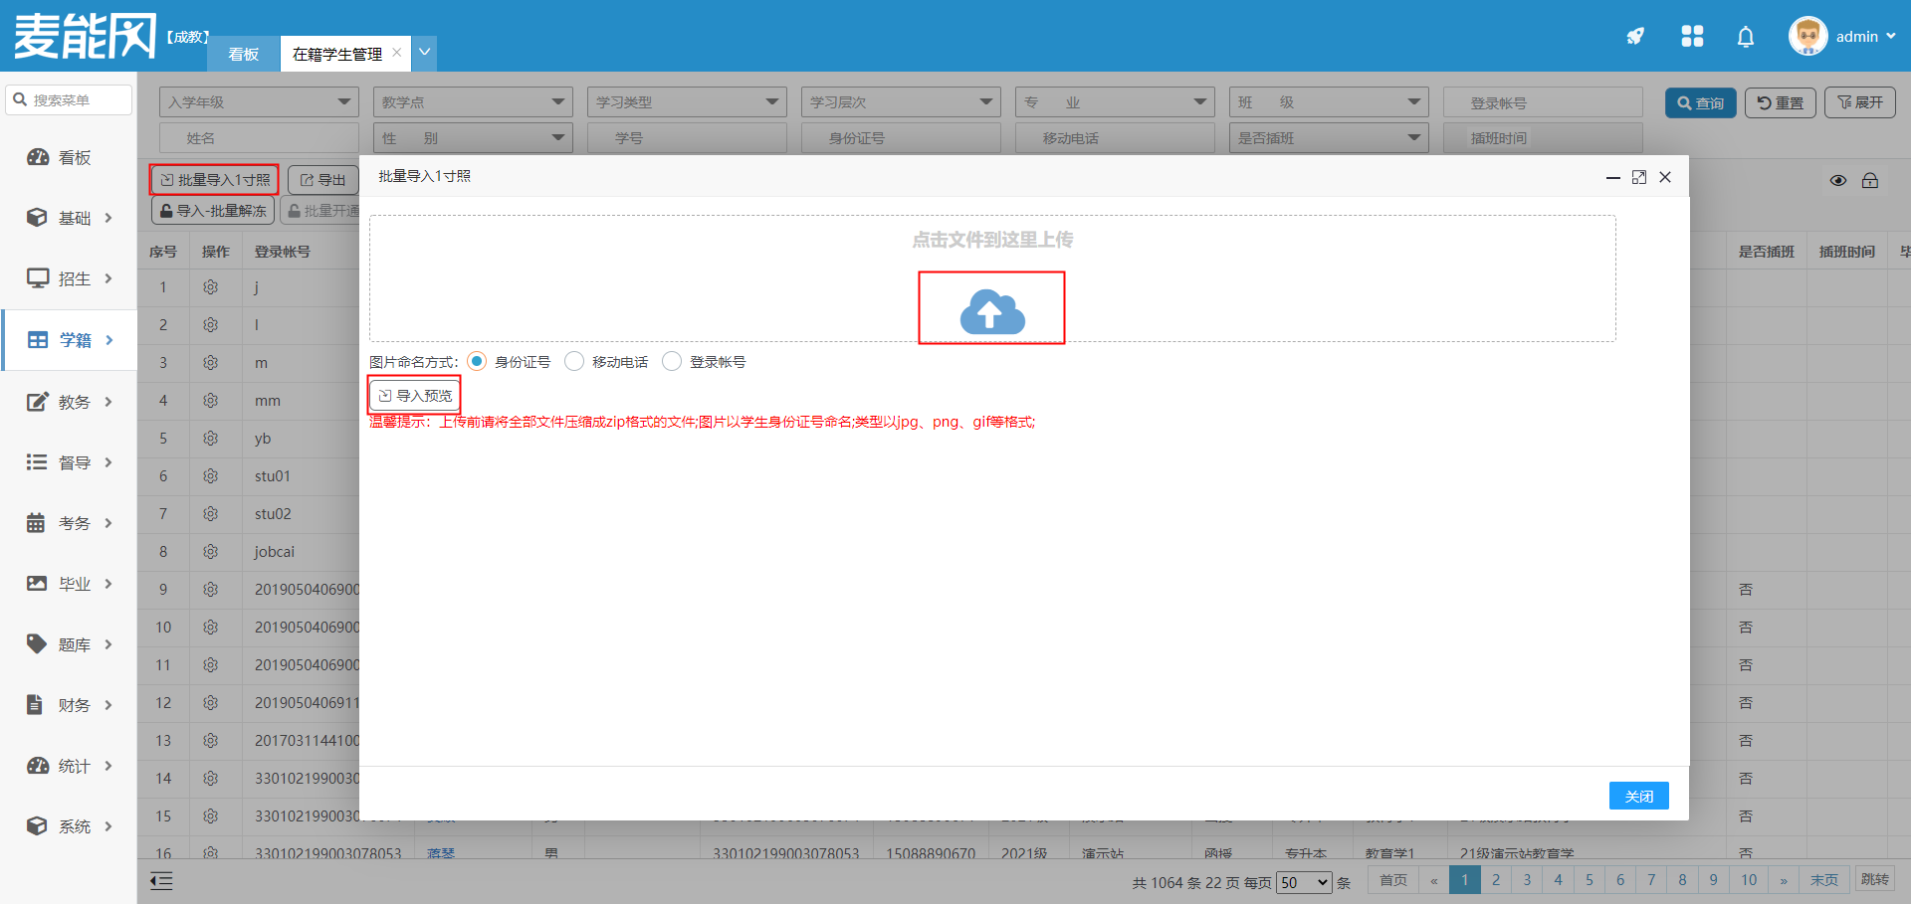Viewport: 1911px width, 904px height.
Task: Open the 入学年级 dropdown
Action: click(x=259, y=102)
